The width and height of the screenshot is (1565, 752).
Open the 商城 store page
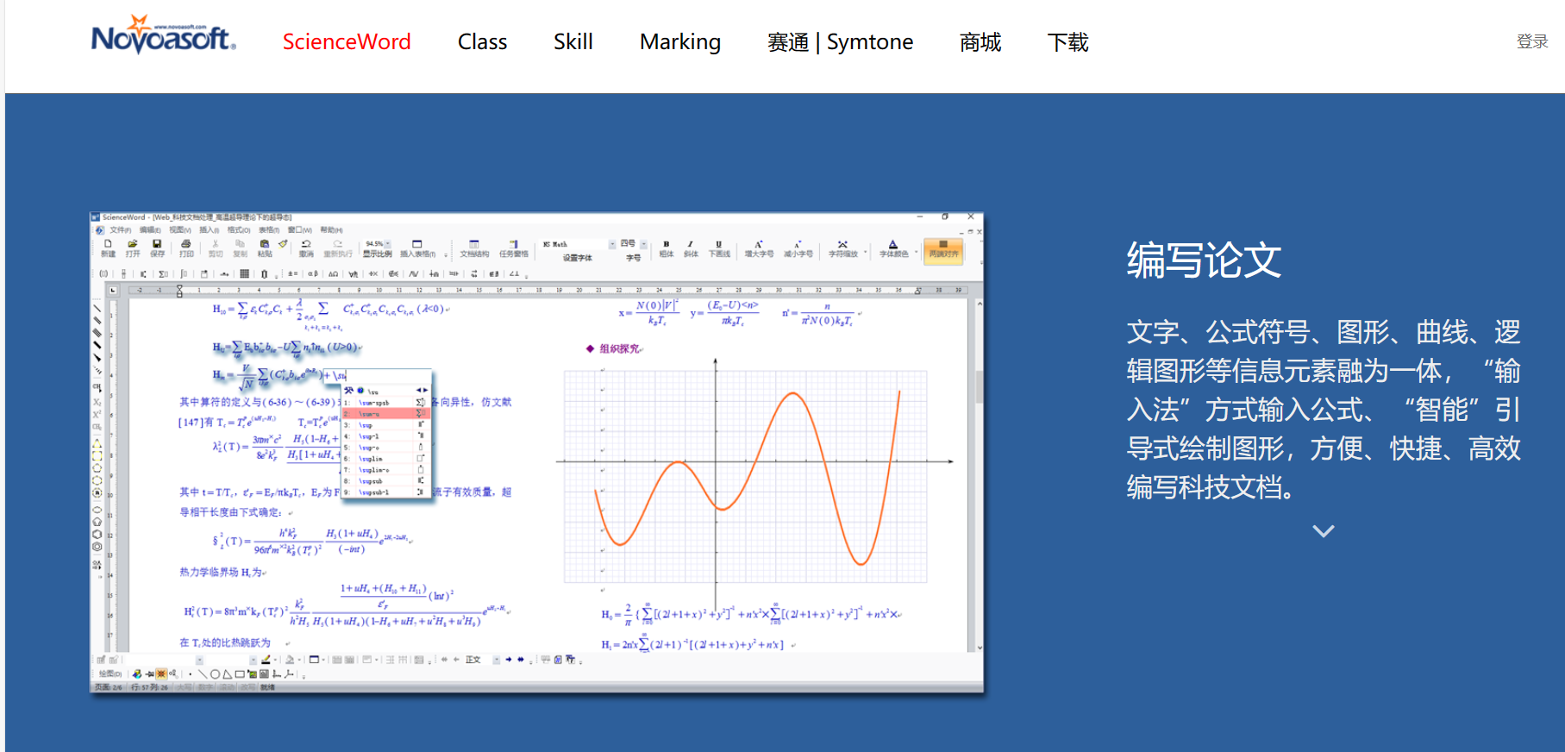pos(980,42)
